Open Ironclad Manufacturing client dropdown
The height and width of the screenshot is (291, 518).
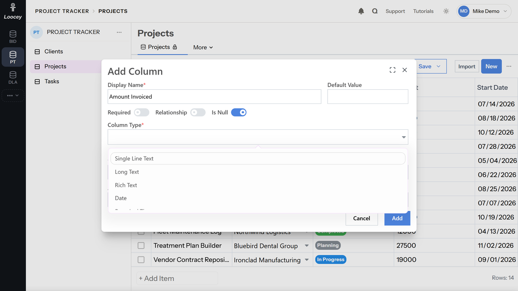click(x=307, y=260)
